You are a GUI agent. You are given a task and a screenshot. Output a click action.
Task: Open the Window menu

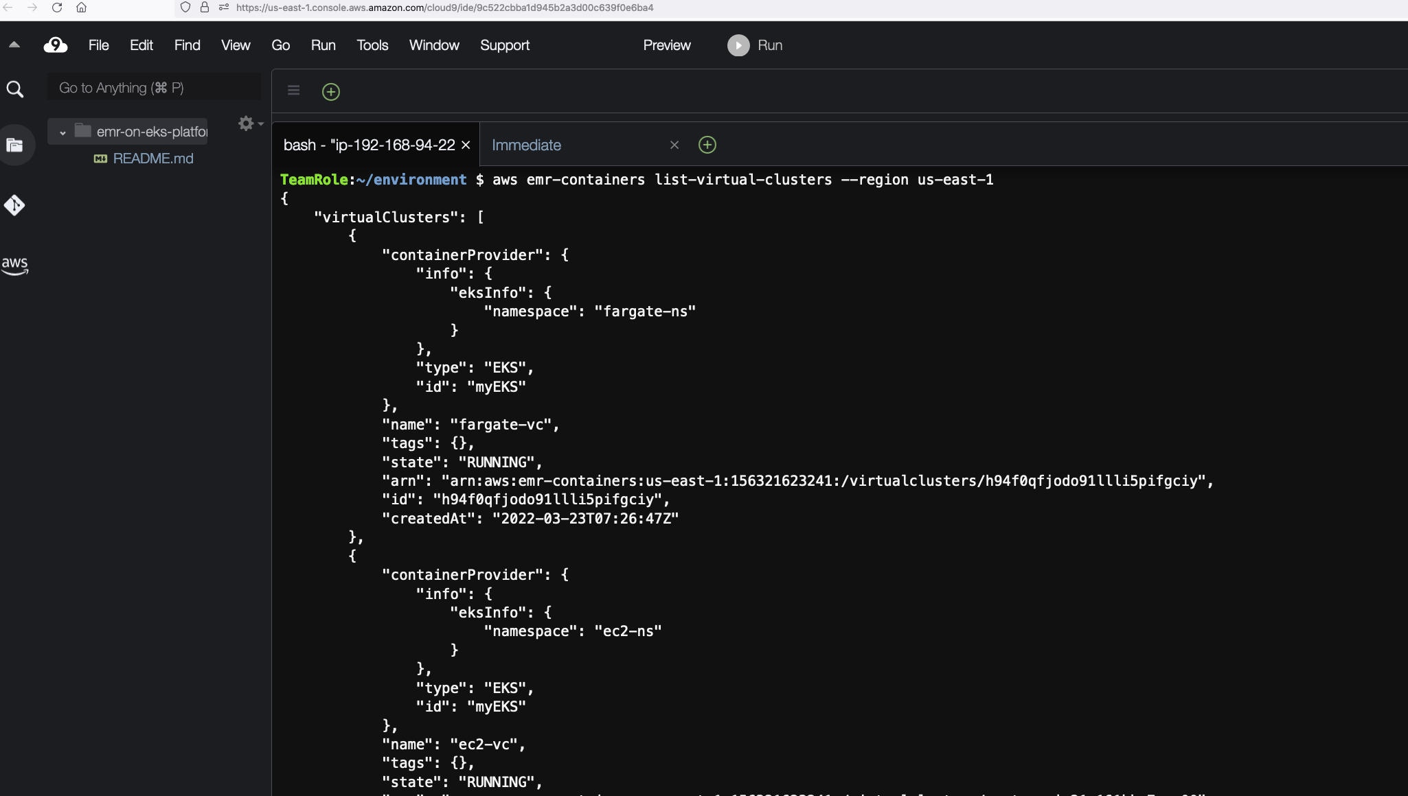[434, 45]
